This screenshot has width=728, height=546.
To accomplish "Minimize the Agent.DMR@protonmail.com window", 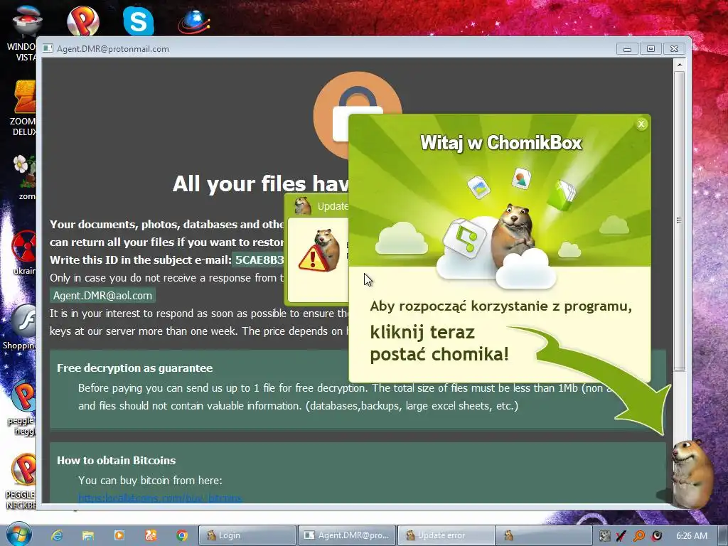I will 627,49.
